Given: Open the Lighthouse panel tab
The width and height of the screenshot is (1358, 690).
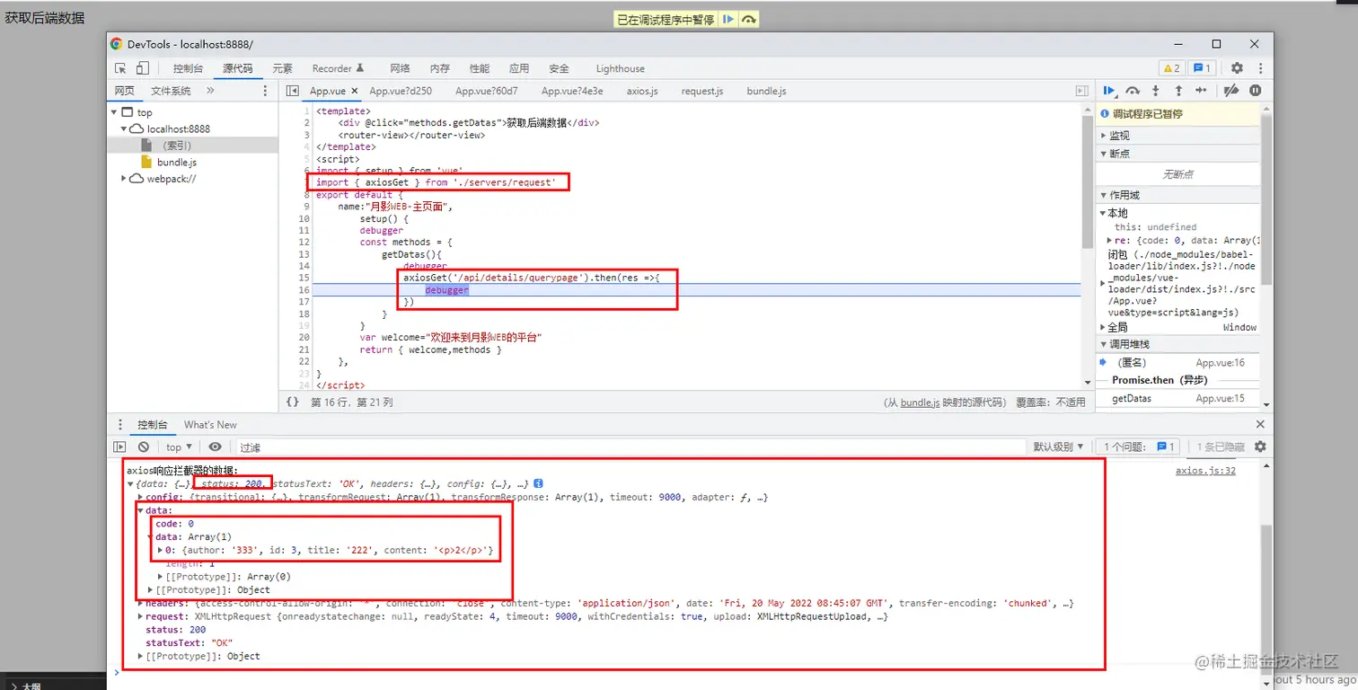Looking at the screenshot, I should (621, 68).
